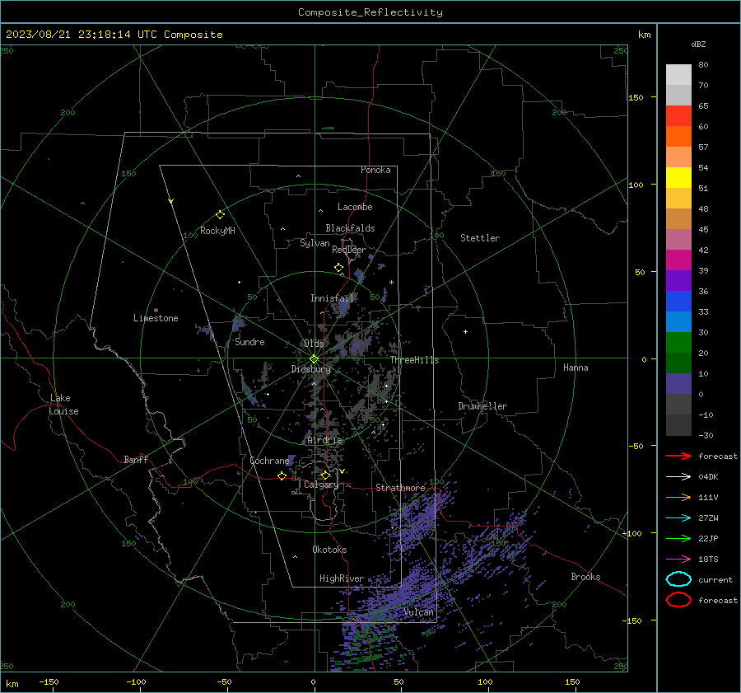Click the lightest gray swatch below 80
Image resolution: width=741 pixels, height=693 pixels.
coord(678,75)
